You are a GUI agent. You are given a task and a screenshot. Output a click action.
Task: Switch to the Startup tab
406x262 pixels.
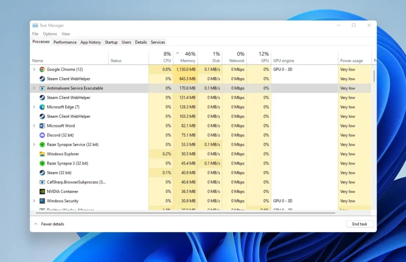pos(111,42)
